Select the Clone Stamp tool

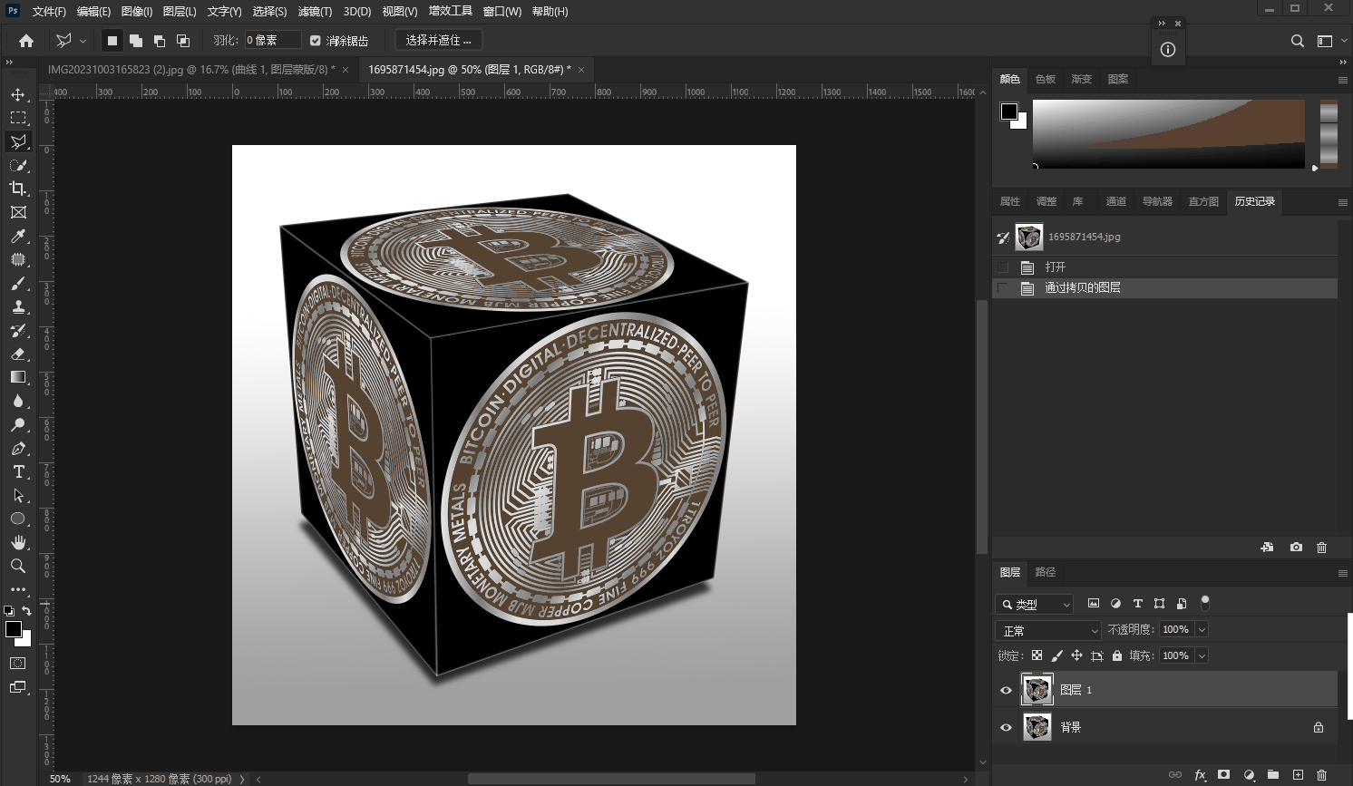(18, 306)
